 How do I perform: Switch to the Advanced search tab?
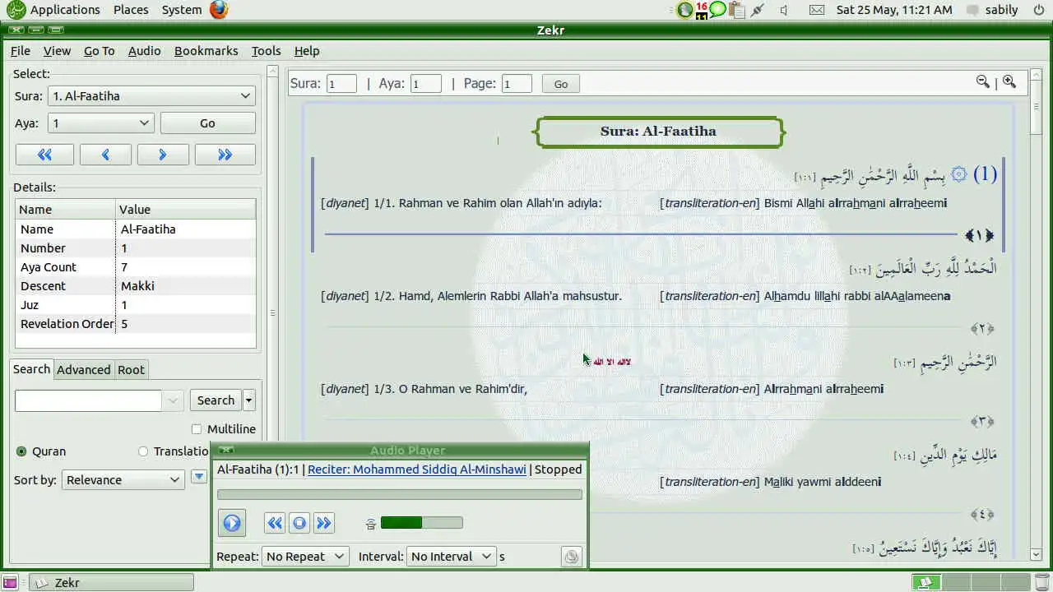pos(83,370)
